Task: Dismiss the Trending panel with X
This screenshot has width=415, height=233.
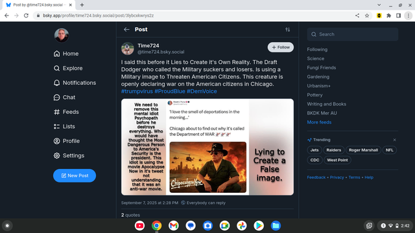Action: click(394, 140)
